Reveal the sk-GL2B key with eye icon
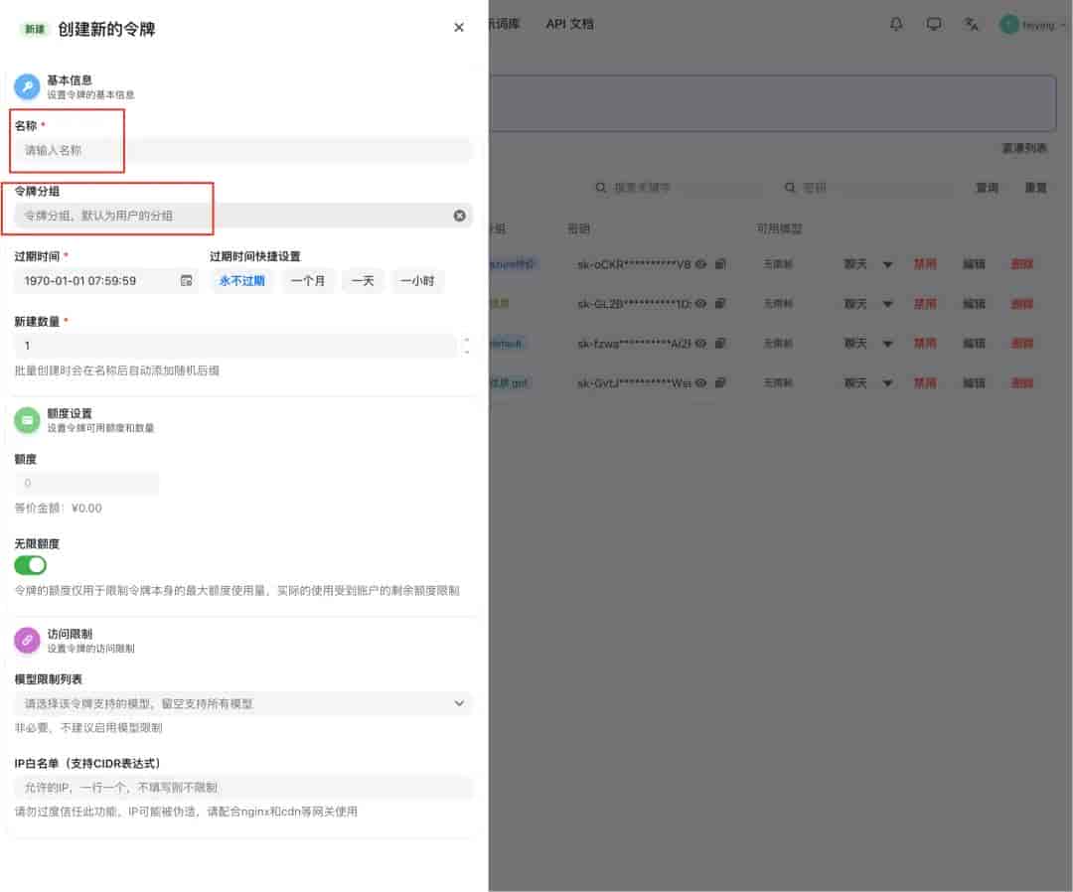The image size is (1073, 892). tap(700, 304)
